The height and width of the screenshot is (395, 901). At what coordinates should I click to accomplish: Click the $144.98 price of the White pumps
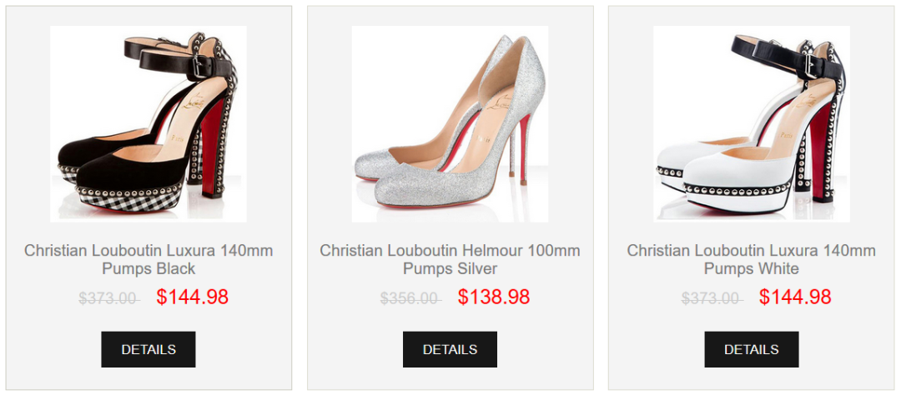pyautogui.click(x=794, y=297)
